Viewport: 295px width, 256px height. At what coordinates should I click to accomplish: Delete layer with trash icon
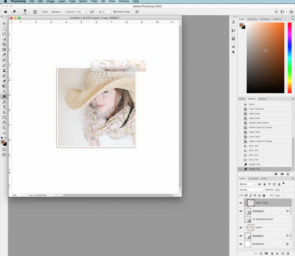(x=288, y=253)
